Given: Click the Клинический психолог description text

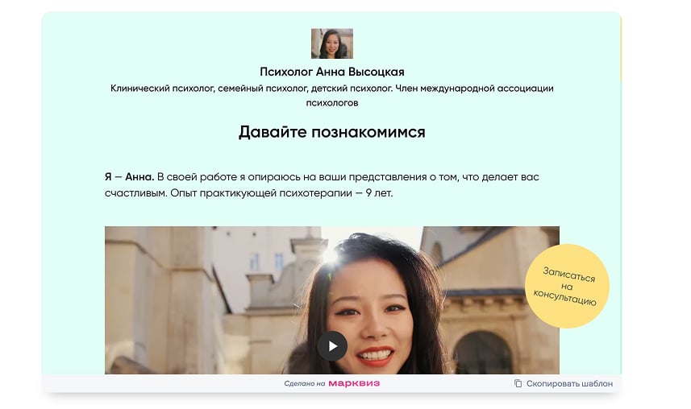Looking at the screenshot, I should [x=332, y=96].
